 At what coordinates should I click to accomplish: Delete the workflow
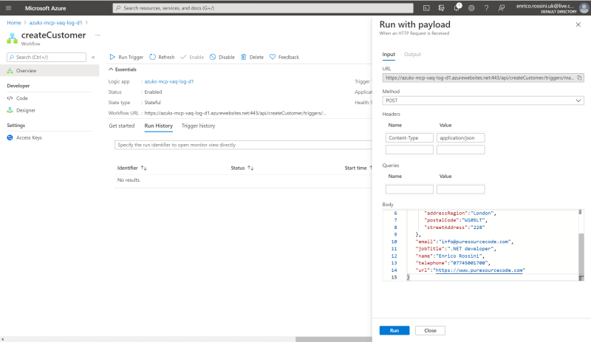click(x=252, y=58)
